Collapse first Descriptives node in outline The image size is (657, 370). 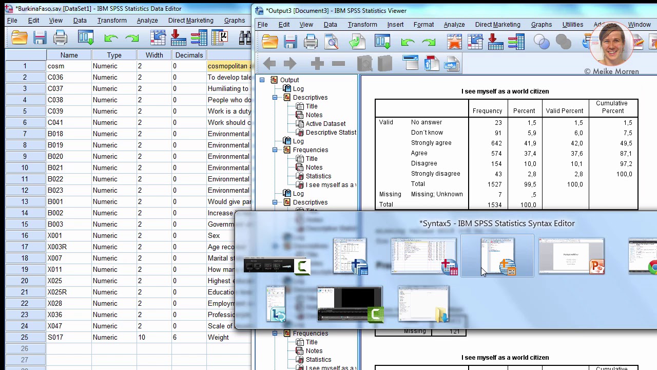tap(275, 97)
